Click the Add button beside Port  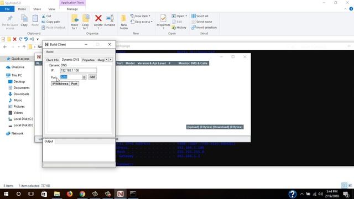92,77
